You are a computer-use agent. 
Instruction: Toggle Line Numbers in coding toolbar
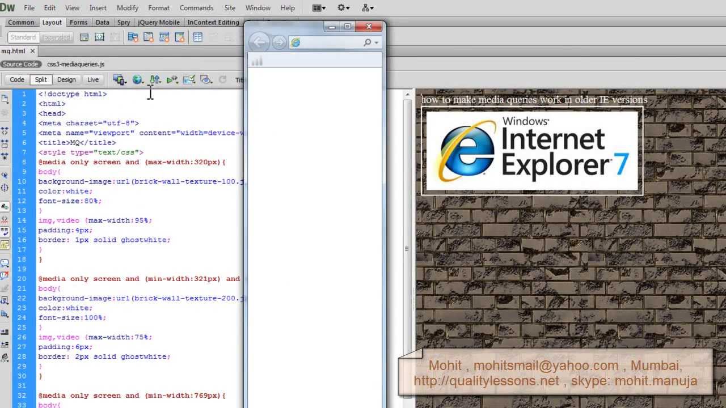point(5,207)
